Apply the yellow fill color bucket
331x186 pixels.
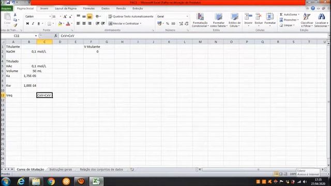(x=60, y=24)
